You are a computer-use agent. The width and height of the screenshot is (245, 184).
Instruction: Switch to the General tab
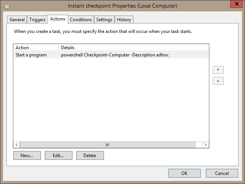(17, 20)
